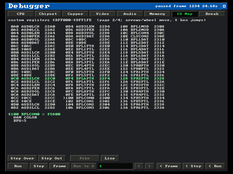The image size is (233, 174).
Task: Select highlighted row 0F4 BPL6PTH
Action: coord(88,79)
